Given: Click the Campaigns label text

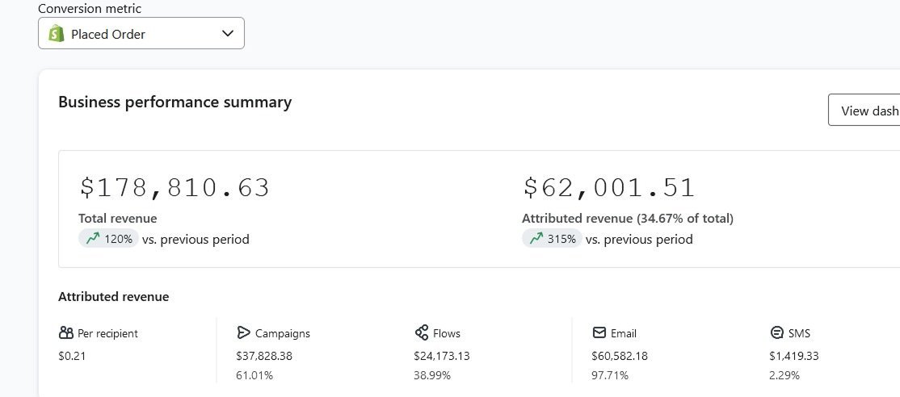Looking at the screenshot, I should (x=283, y=333).
